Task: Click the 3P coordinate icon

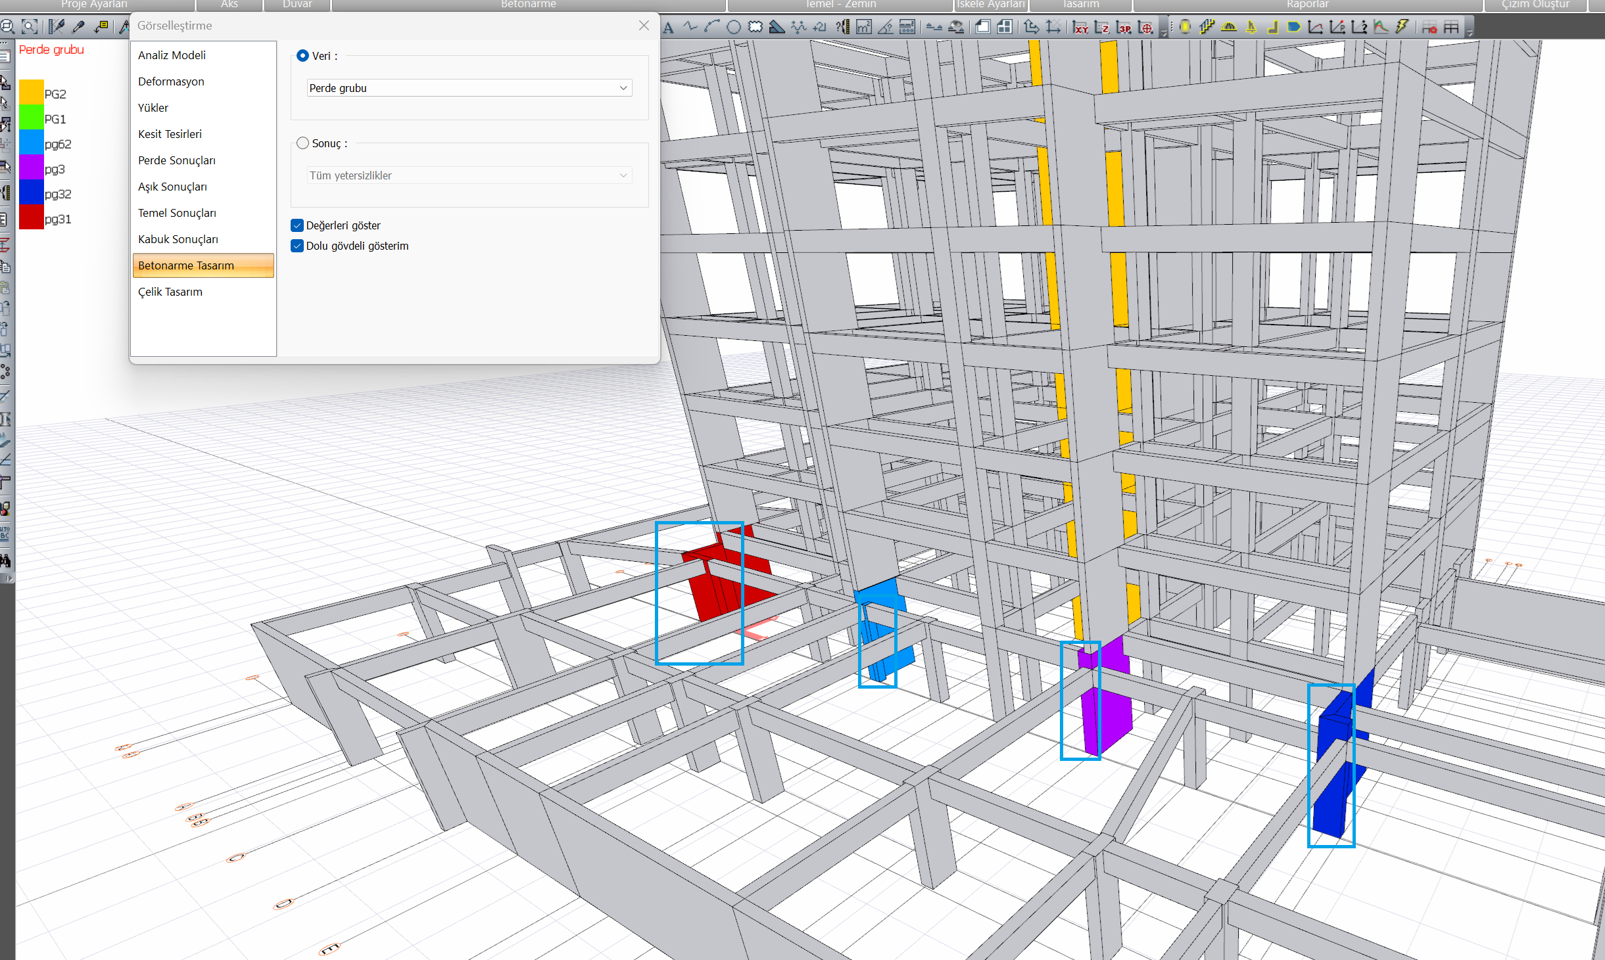Action: pyautogui.click(x=1124, y=28)
